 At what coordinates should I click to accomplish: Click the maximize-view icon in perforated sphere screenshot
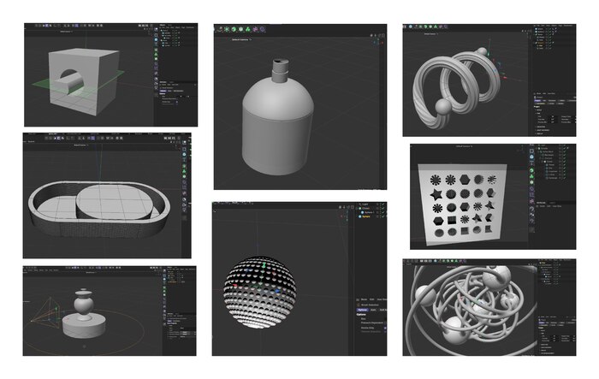(353, 207)
